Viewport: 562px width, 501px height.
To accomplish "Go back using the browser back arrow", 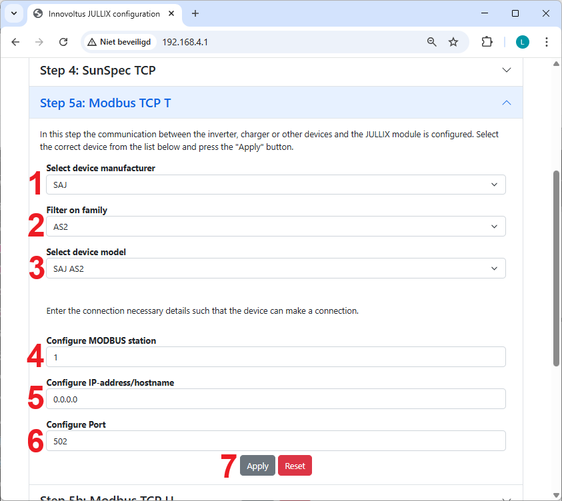I will click(15, 42).
